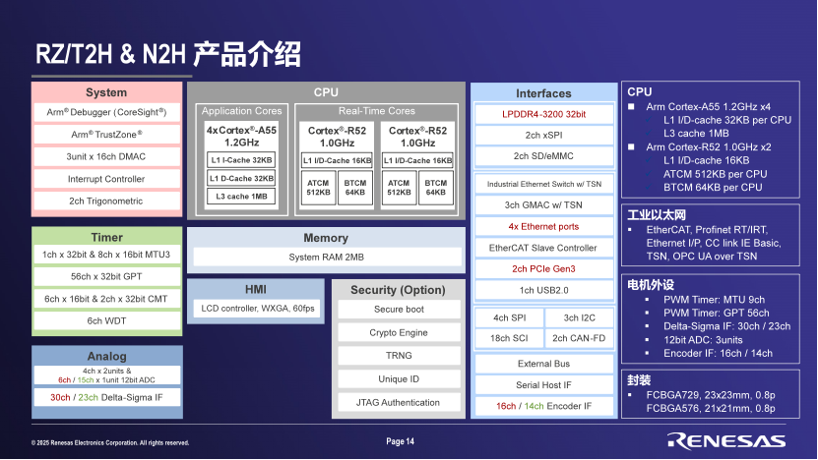
Task: Click '6ch x 16bit & 2ch x 32bit CMT'
Action: 106,299
